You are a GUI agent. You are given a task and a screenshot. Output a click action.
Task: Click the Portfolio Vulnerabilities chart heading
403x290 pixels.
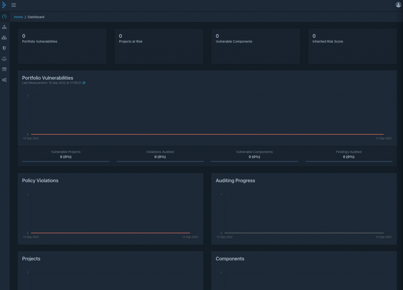coord(48,78)
